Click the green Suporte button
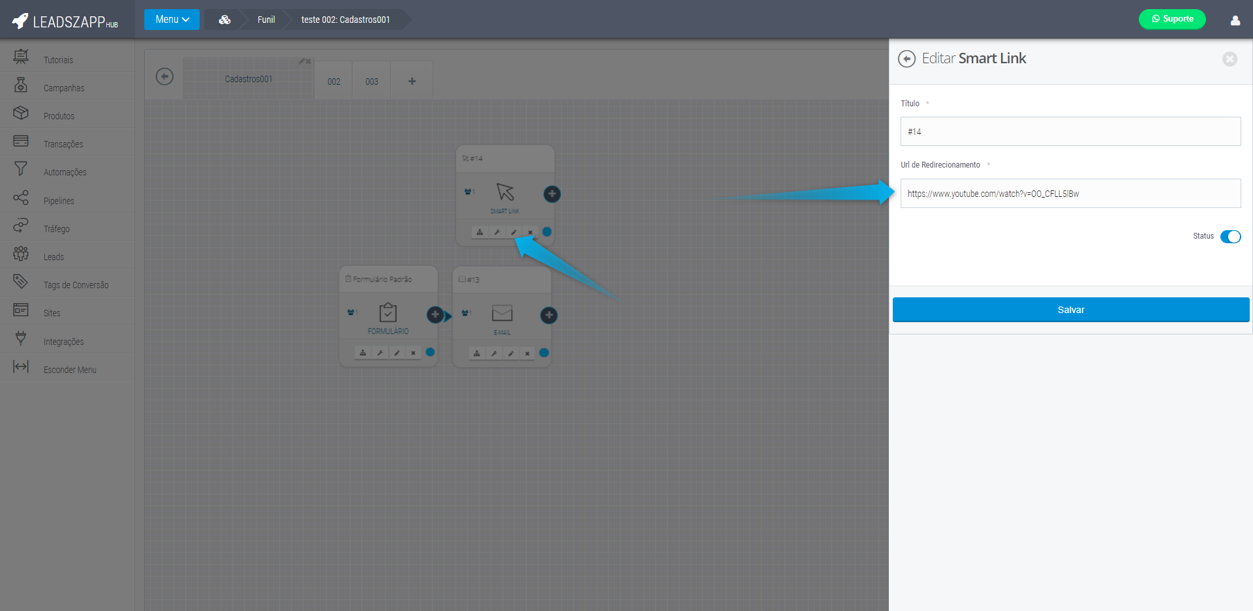This screenshot has width=1253, height=611. (x=1172, y=19)
